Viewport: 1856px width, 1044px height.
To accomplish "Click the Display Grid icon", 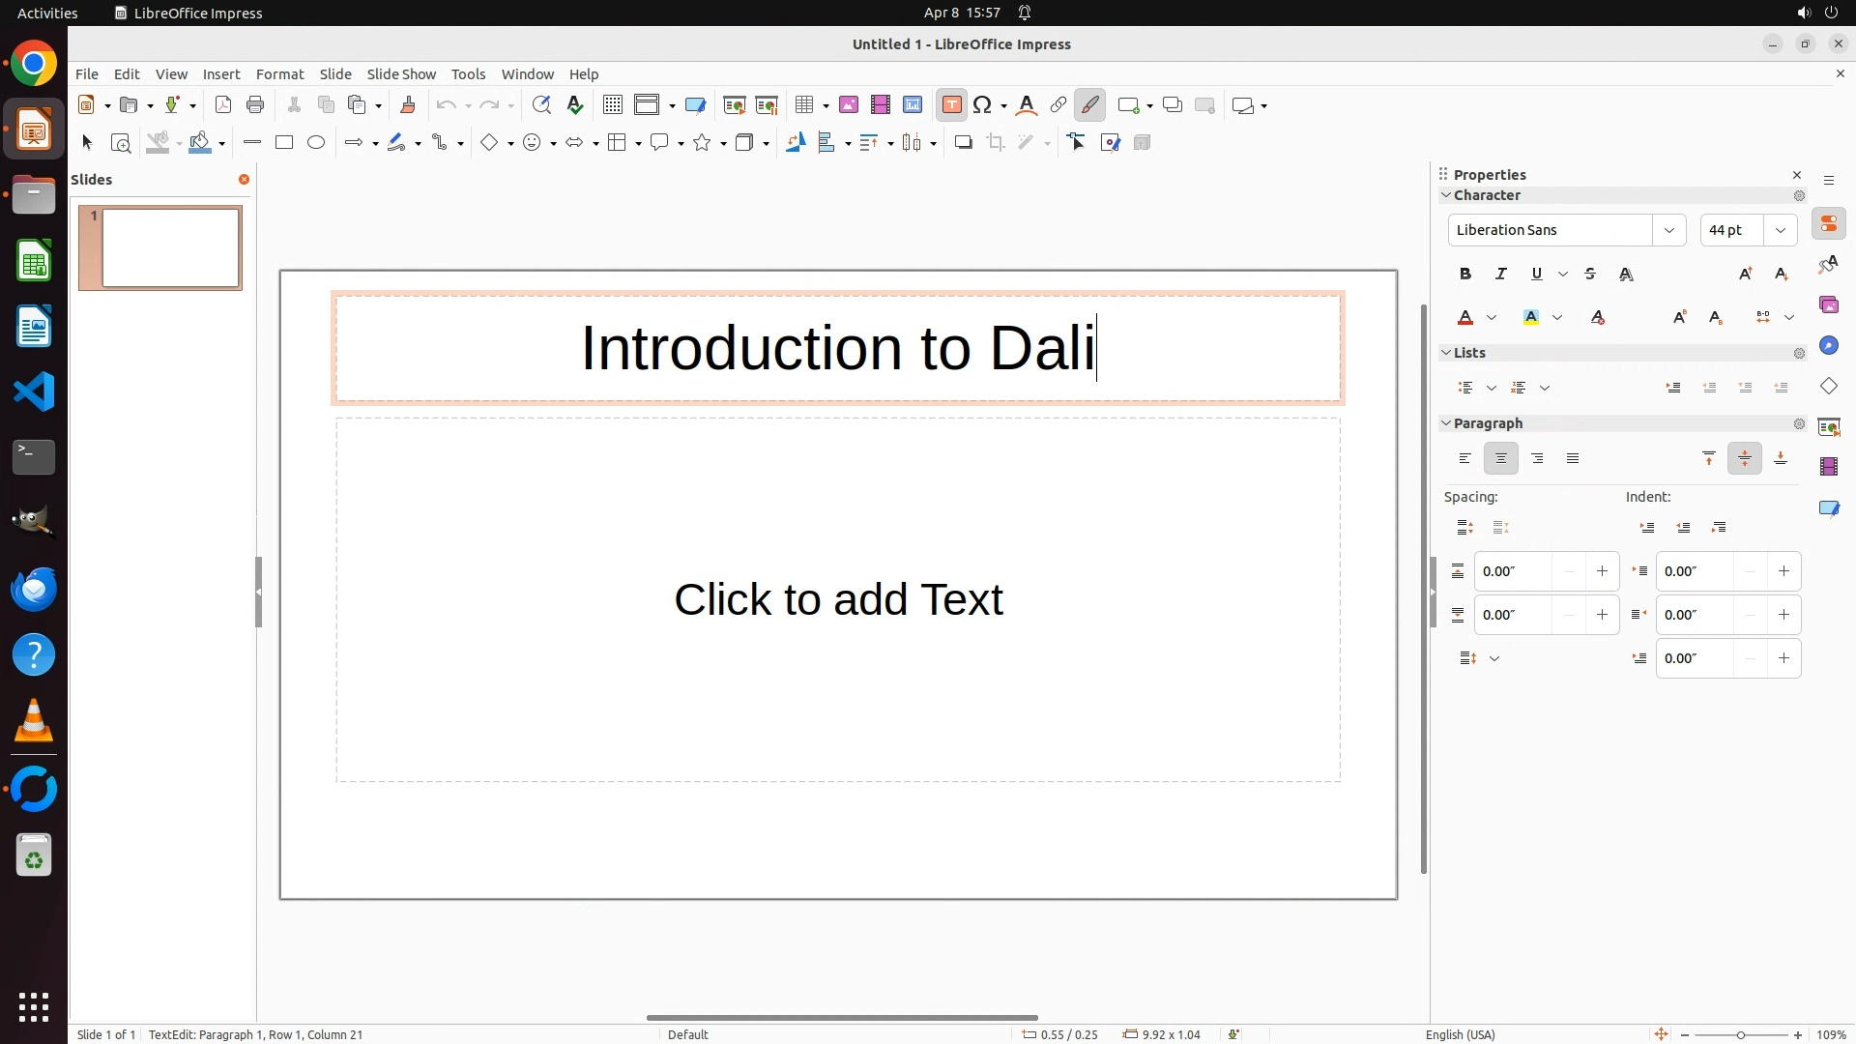I will click(612, 105).
